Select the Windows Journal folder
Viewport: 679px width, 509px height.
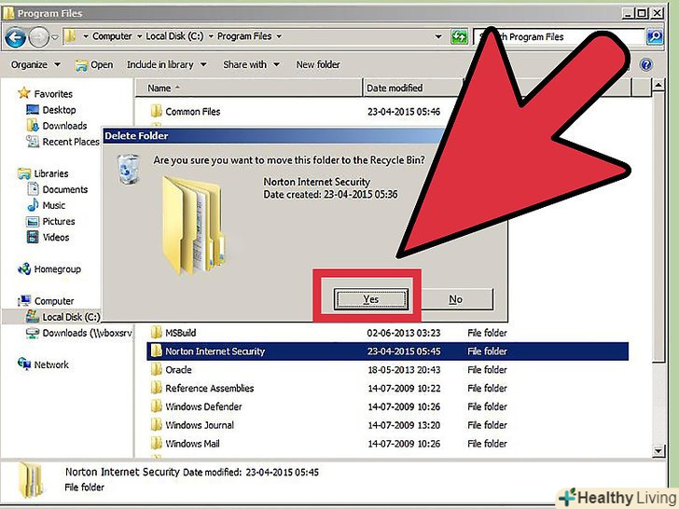pos(200,425)
